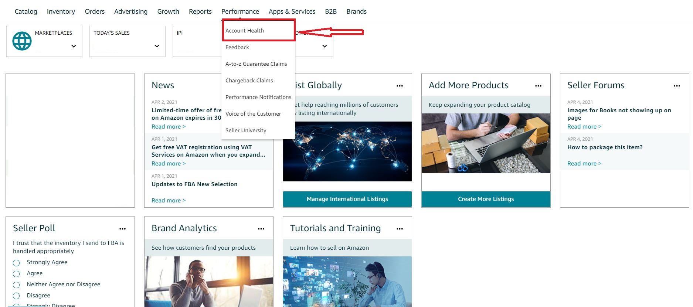This screenshot has height=307, width=693.
Task: Choose Neither Agree nor Disagree option
Action: pyautogui.click(x=16, y=285)
